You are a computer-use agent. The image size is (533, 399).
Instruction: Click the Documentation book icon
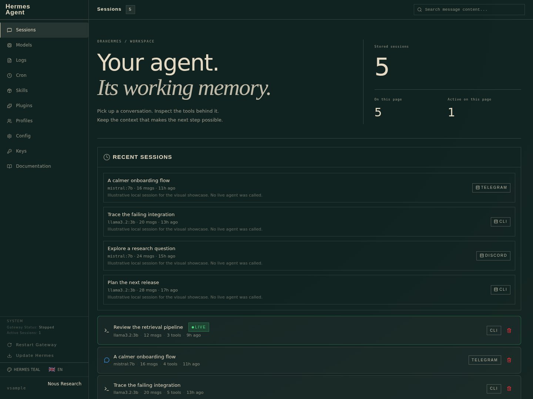click(10, 166)
